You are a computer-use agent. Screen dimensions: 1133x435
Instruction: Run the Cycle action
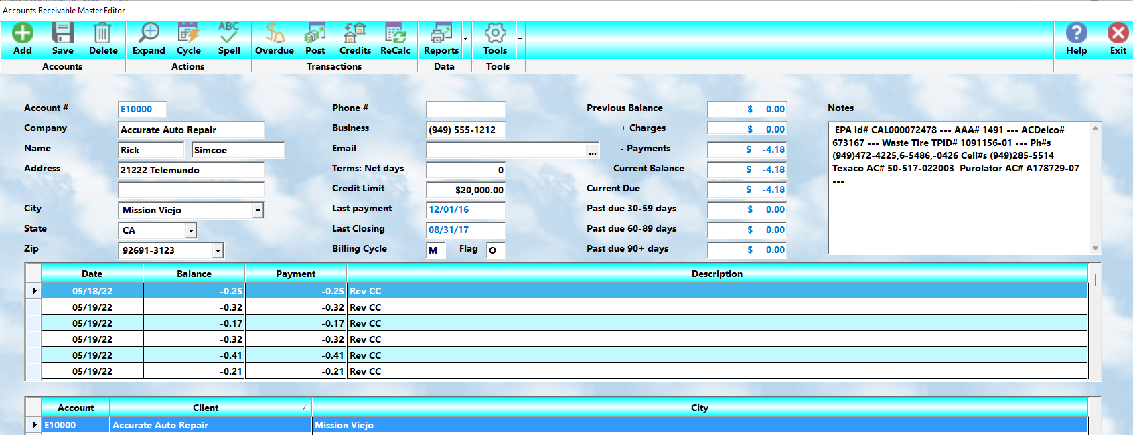click(189, 39)
